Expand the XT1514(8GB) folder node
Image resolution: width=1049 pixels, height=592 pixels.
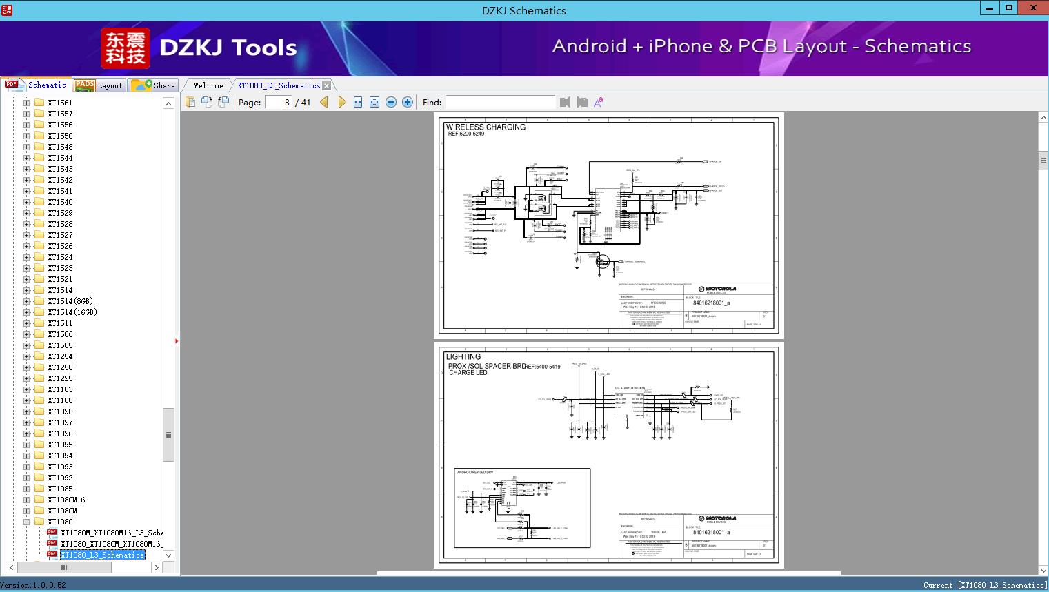click(26, 301)
